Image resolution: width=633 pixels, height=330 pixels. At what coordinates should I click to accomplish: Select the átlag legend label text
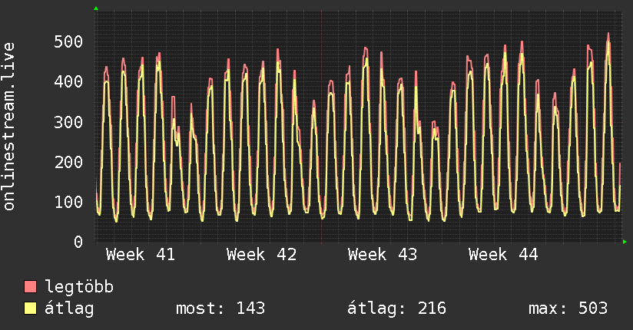pyautogui.click(x=69, y=309)
